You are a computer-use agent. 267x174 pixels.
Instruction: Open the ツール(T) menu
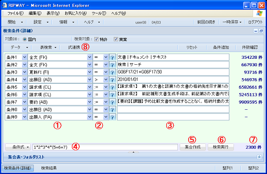tap(99, 13)
